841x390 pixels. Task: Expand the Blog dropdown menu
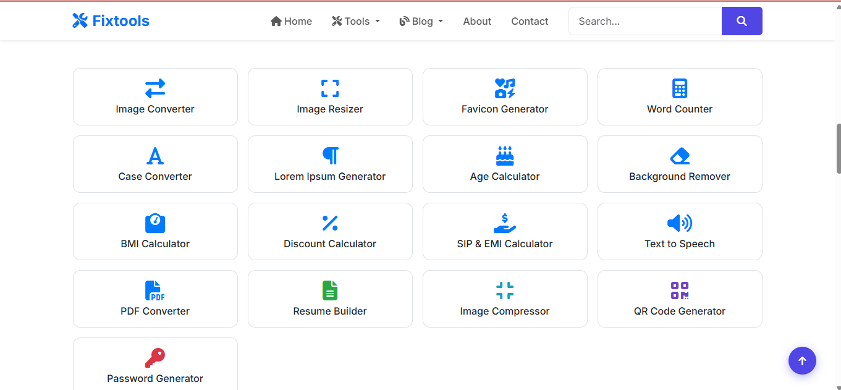pyautogui.click(x=421, y=21)
